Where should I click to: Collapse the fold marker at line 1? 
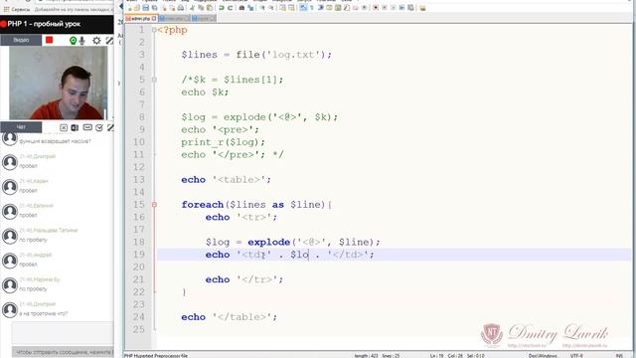click(154, 30)
